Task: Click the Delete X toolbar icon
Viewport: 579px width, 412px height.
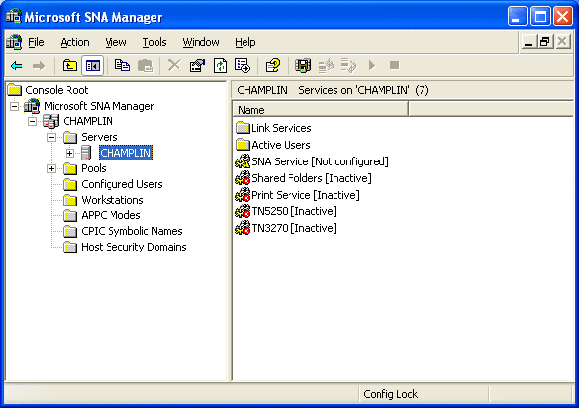Action: pos(174,66)
